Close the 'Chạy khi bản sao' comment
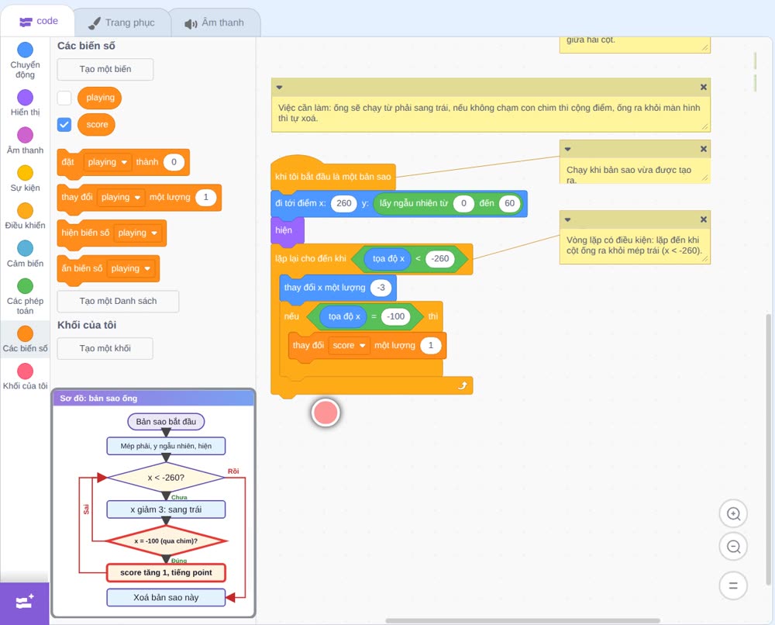 tap(704, 149)
